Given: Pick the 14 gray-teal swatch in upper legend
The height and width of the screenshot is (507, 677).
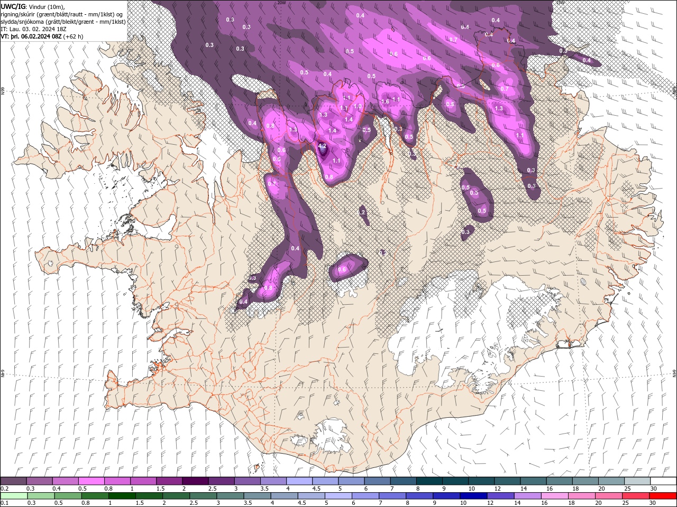Looking at the screenshot, I should click(533, 481).
